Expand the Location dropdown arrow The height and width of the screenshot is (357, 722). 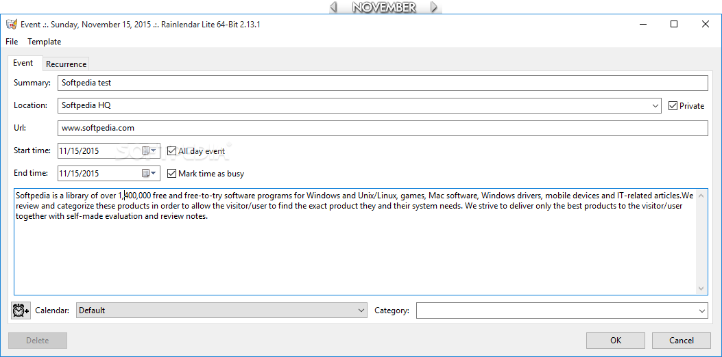click(x=655, y=106)
